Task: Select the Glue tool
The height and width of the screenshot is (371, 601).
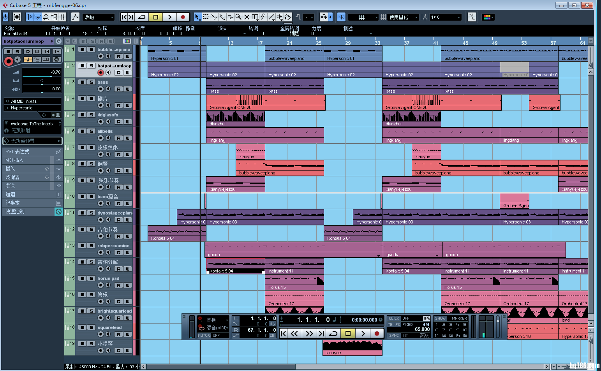Action: click(222, 17)
